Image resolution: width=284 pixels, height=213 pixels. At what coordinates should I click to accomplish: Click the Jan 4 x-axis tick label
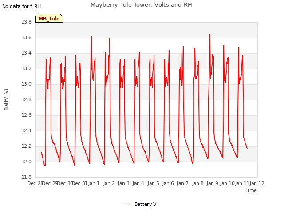pyautogui.click(x=138, y=183)
